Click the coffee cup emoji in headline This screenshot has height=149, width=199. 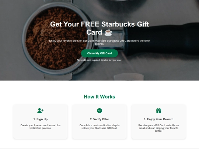108,32
